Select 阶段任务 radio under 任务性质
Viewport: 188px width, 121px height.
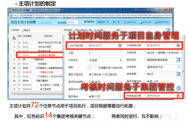click(167, 53)
